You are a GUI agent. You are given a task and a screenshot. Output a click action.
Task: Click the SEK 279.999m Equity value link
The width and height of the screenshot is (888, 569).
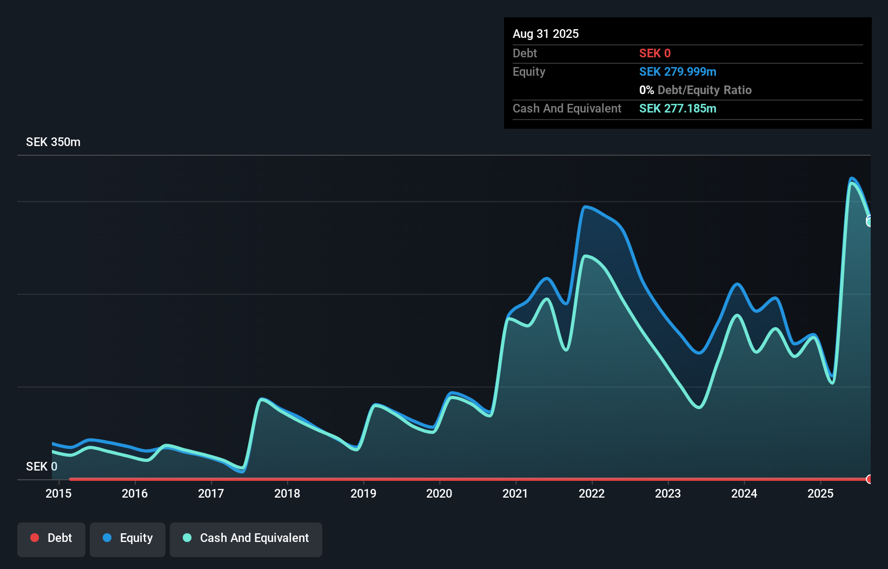tap(678, 71)
